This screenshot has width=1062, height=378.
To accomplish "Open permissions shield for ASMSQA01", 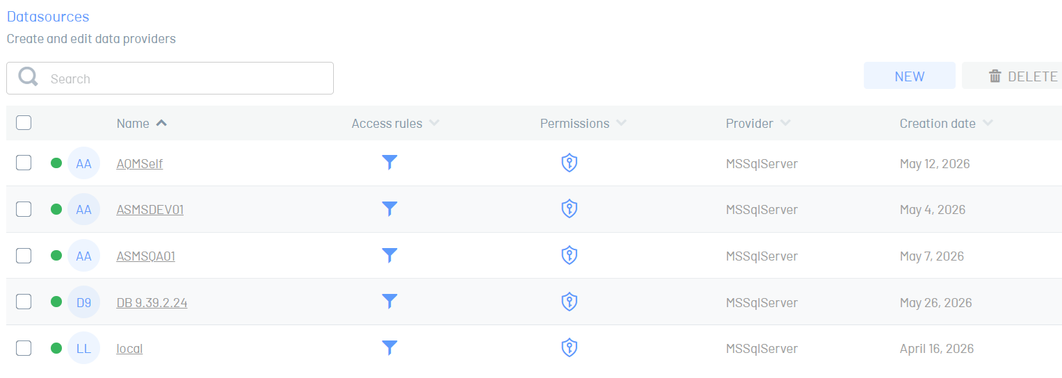I will [x=570, y=255].
